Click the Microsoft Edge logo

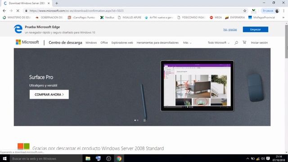point(18,29)
